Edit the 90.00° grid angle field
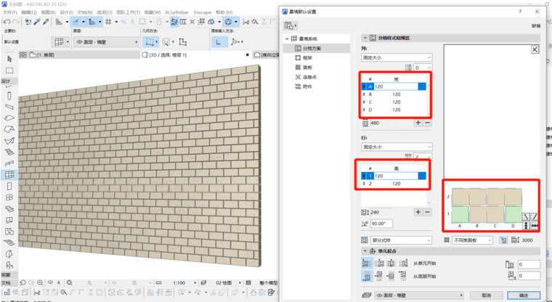This screenshot has width=552, height=302. [x=381, y=224]
